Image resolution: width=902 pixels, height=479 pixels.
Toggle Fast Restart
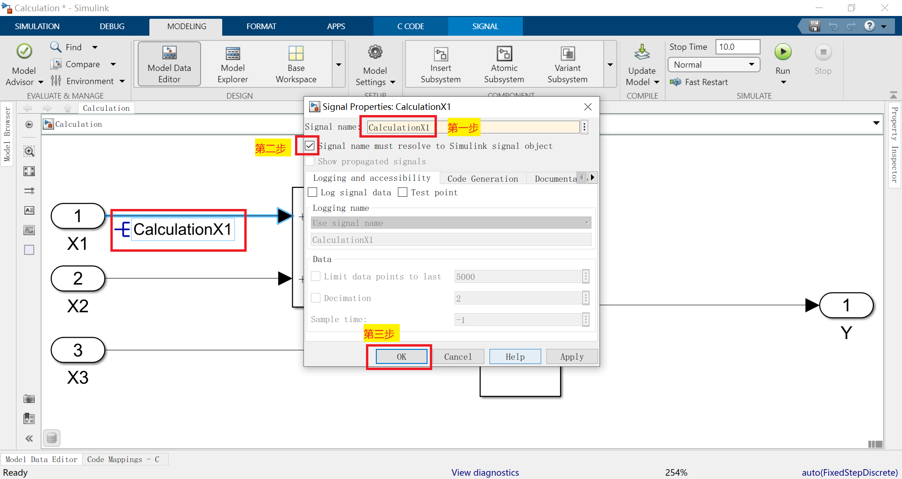point(699,82)
